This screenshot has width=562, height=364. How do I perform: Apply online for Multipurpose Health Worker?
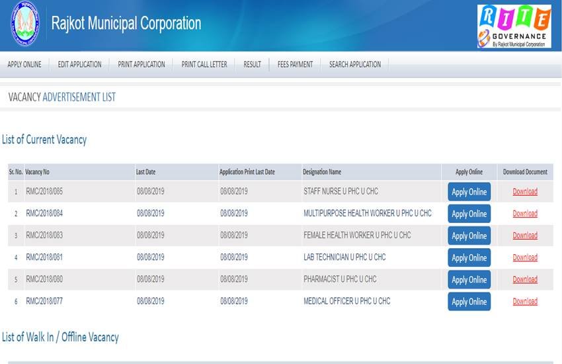click(x=469, y=214)
